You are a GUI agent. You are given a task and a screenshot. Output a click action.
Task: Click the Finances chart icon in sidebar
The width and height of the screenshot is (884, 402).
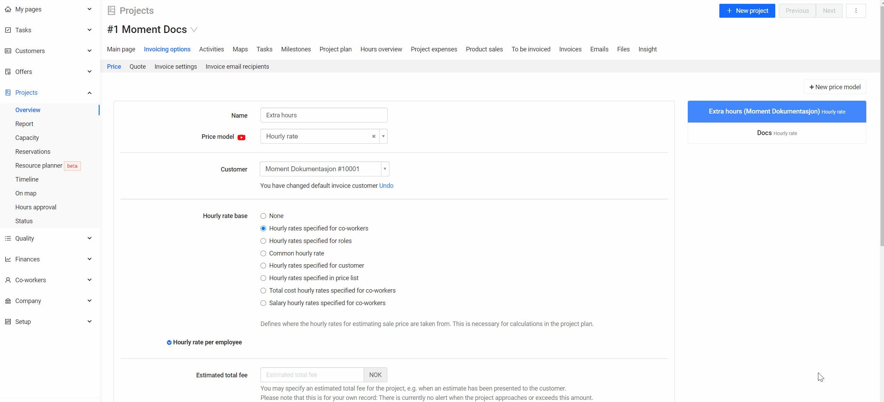8,259
